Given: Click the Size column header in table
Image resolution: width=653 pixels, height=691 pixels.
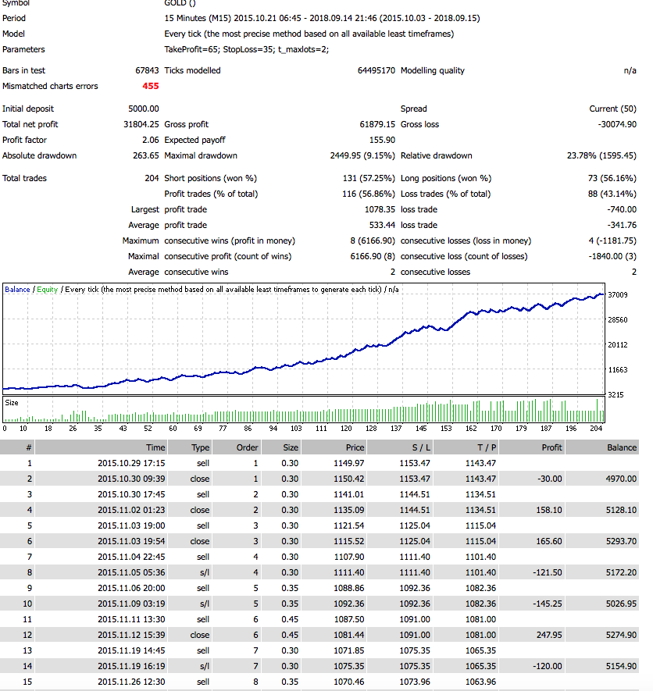Looking at the screenshot, I should pyautogui.click(x=280, y=447).
